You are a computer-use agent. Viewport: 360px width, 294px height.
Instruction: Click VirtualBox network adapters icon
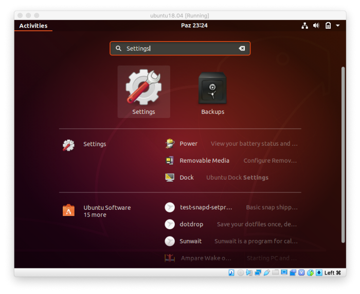pyautogui.click(x=258, y=272)
